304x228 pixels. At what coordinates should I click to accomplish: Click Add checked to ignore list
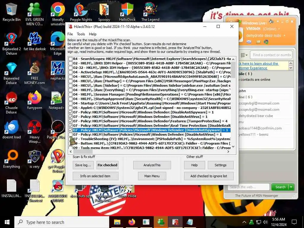tap(209, 176)
